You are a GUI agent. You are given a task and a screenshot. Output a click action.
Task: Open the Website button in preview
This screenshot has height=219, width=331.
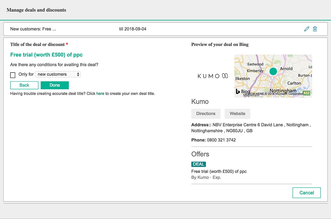click(238, 114)
